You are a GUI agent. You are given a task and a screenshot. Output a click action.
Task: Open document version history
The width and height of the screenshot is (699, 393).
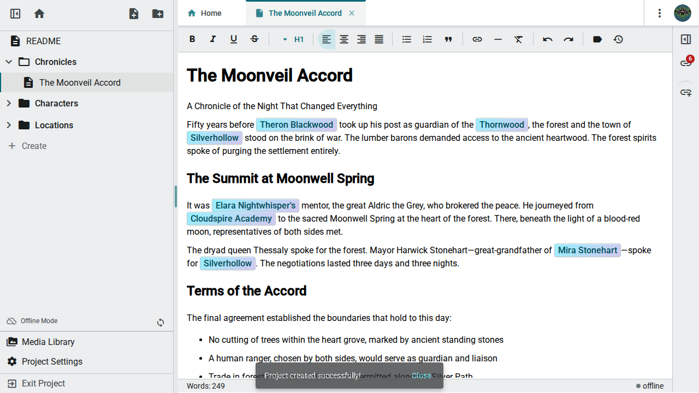[x=618, y=39]
